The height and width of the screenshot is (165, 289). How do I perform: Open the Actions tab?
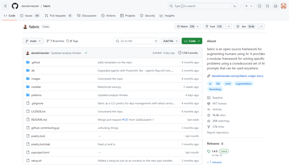[108, 16]
